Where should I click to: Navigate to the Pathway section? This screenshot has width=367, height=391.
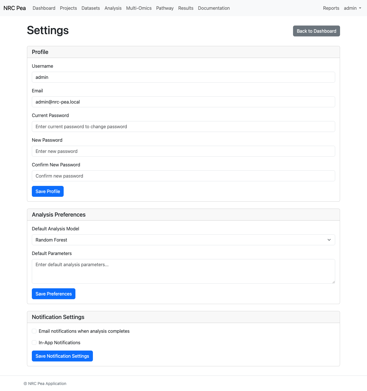click(x=165, y=8)
